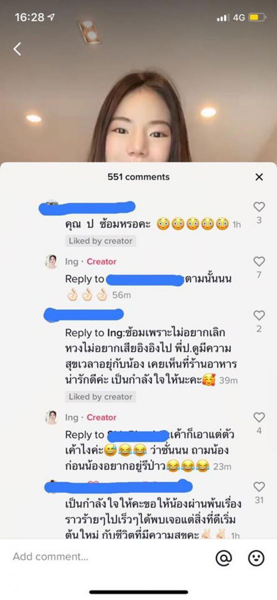Tap the Ing Creator name in second reply
The image size is (277, 600).
[90, 417]
